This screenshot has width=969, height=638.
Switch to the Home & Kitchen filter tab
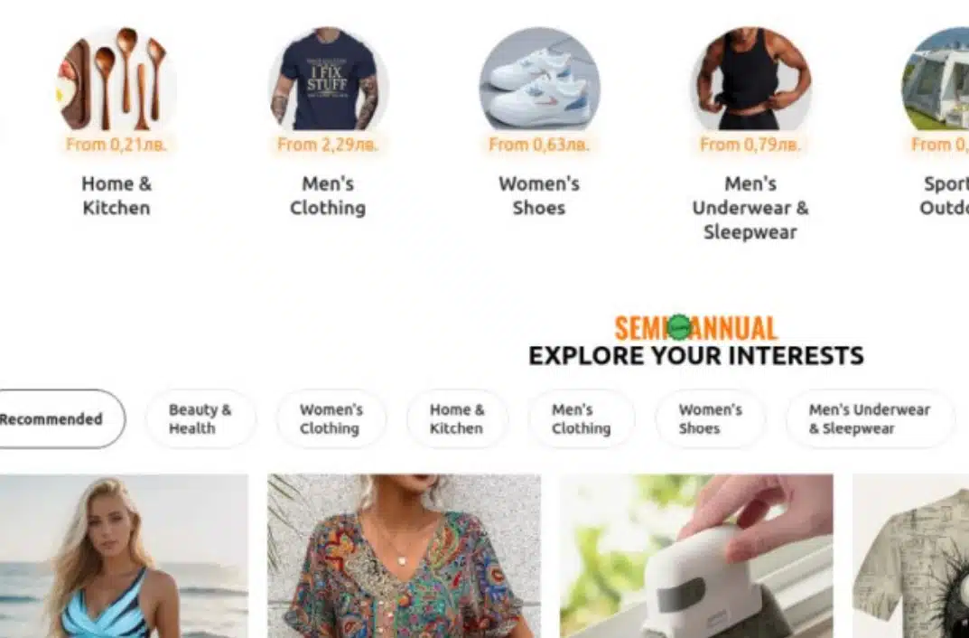(457, 418)
